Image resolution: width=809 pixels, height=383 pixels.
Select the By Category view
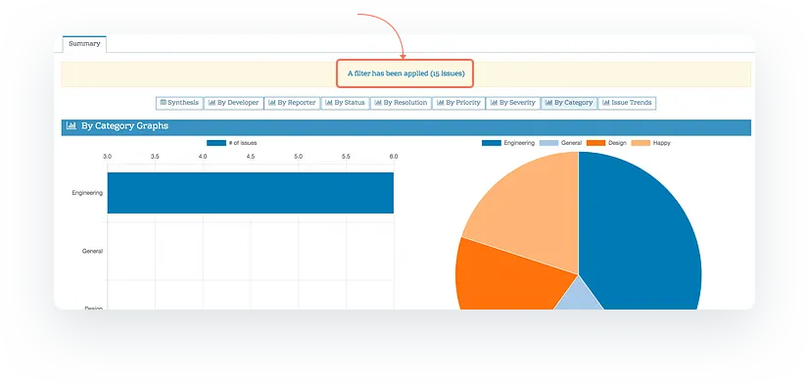569,103
